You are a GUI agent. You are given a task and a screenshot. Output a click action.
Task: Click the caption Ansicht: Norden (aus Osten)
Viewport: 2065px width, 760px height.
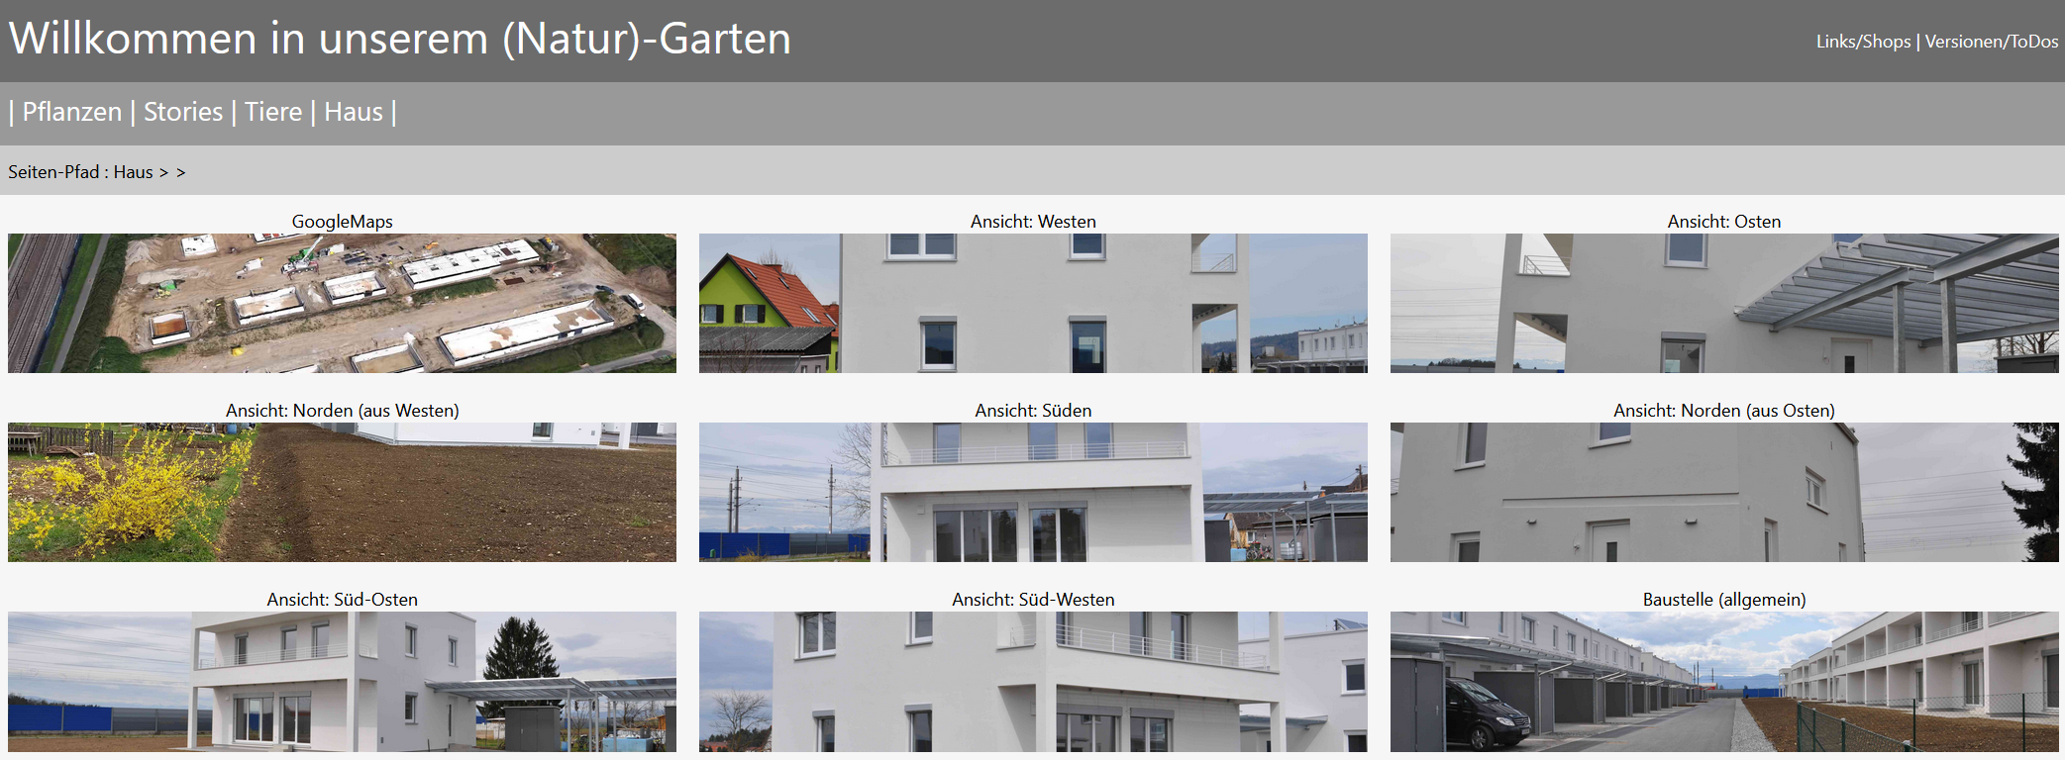[1724, 411]
